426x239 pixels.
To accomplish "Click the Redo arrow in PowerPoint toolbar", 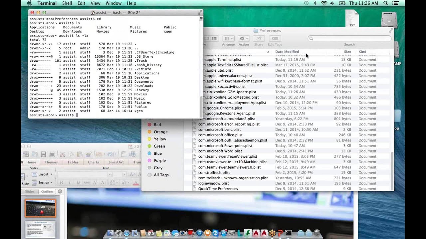I will [110, 154].
